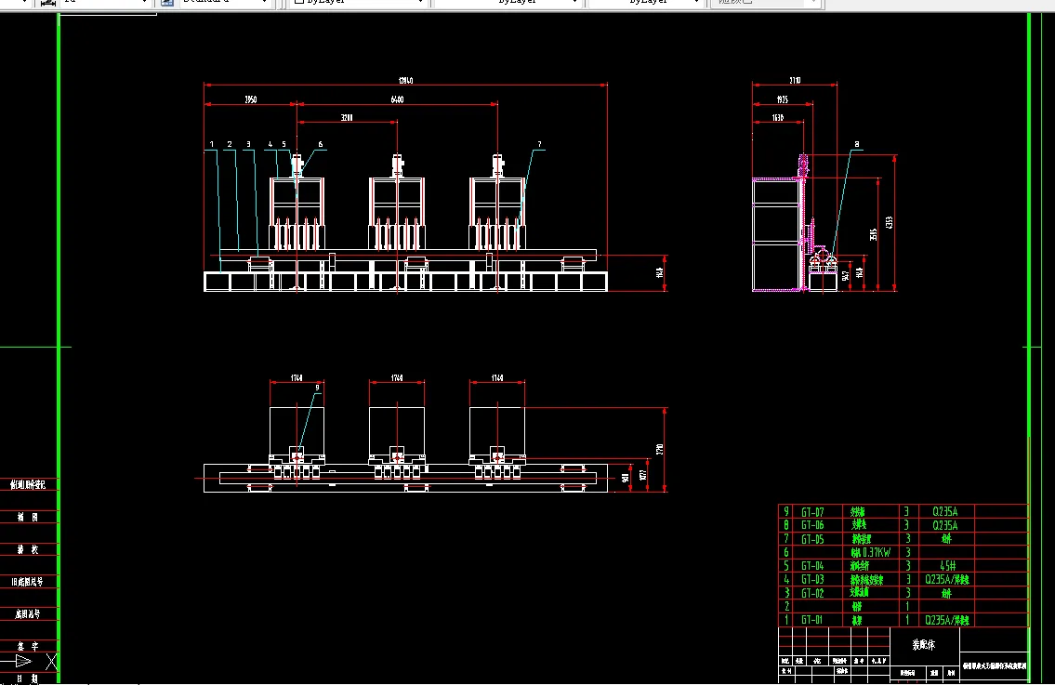The height and width of the screenshot is (685, 1055).
Task: Select the 签 字 label in the left margin
Action: (x=28, y=646)
